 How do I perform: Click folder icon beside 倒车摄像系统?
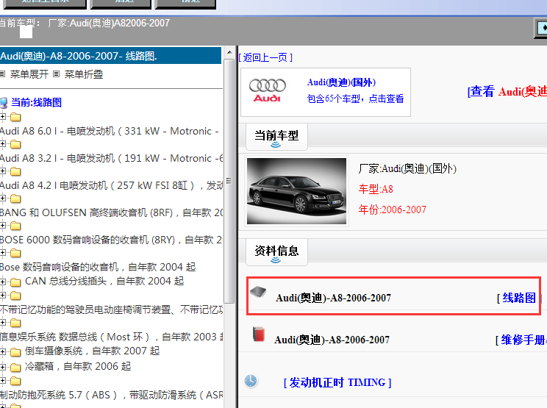tap(15, 352)
